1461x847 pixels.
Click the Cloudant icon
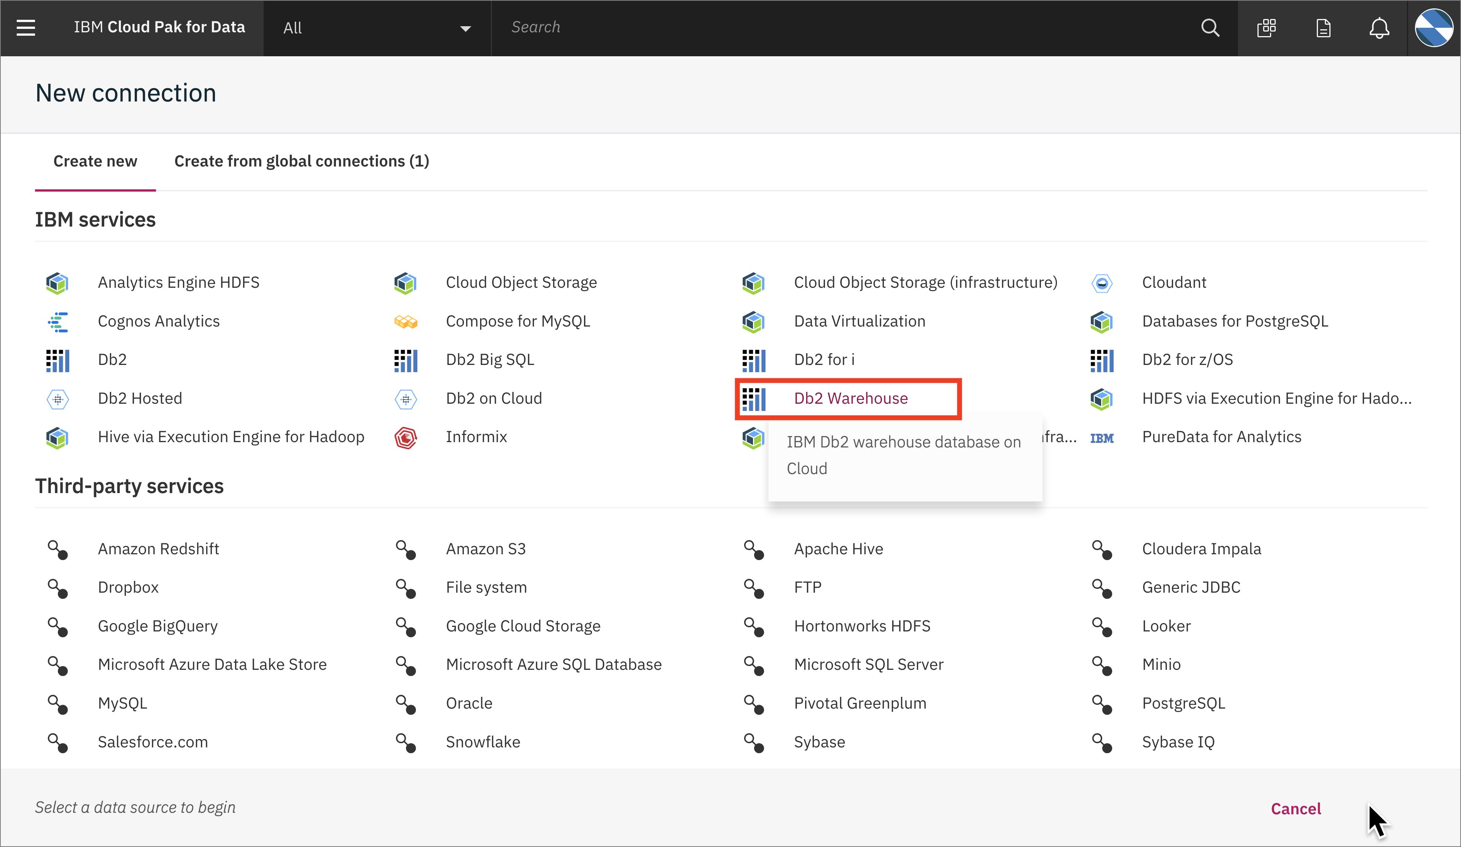[x=1101, y=283]
